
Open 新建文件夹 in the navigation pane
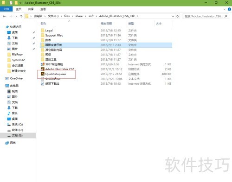point(19,71)
